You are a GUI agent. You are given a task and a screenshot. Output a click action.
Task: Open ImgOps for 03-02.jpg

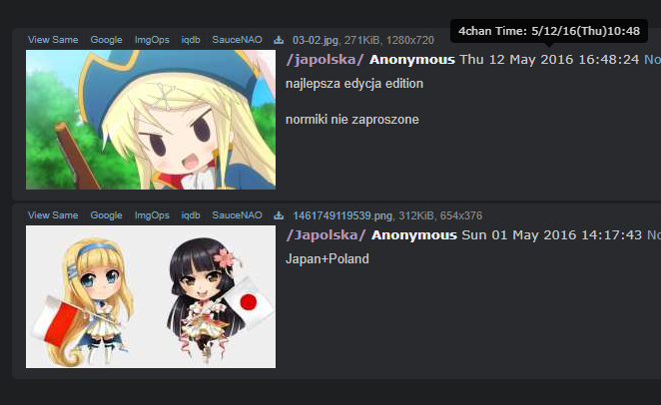click(x=152, y=40)
